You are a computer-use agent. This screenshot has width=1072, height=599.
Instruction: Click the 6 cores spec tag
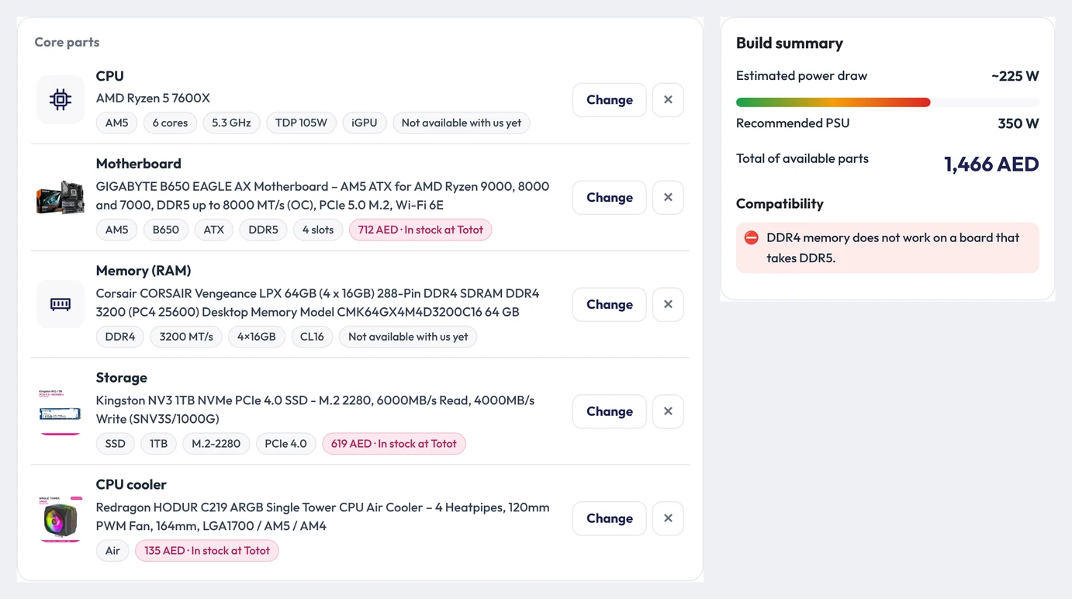tap(170, 123)
